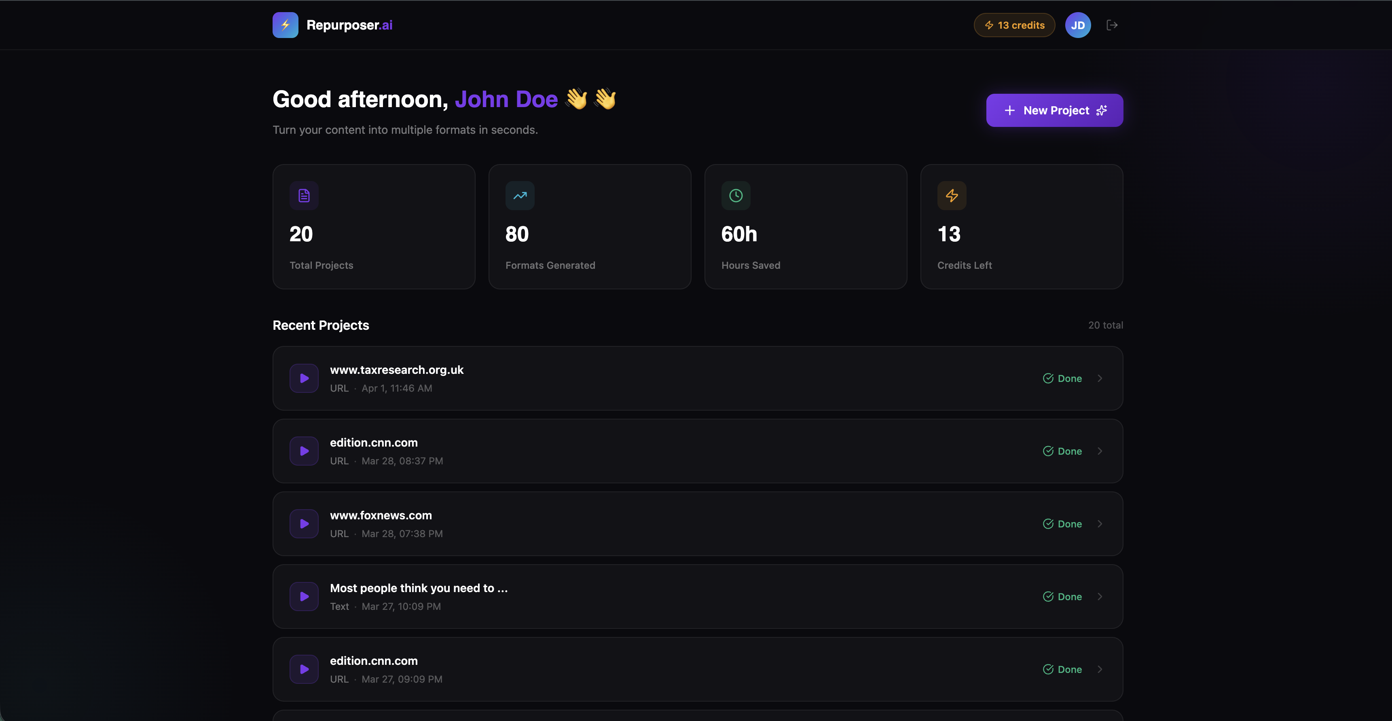The image size is (1392, 721).
Task: Click the Formats Generated trend icon
Action: coord(520,196)
